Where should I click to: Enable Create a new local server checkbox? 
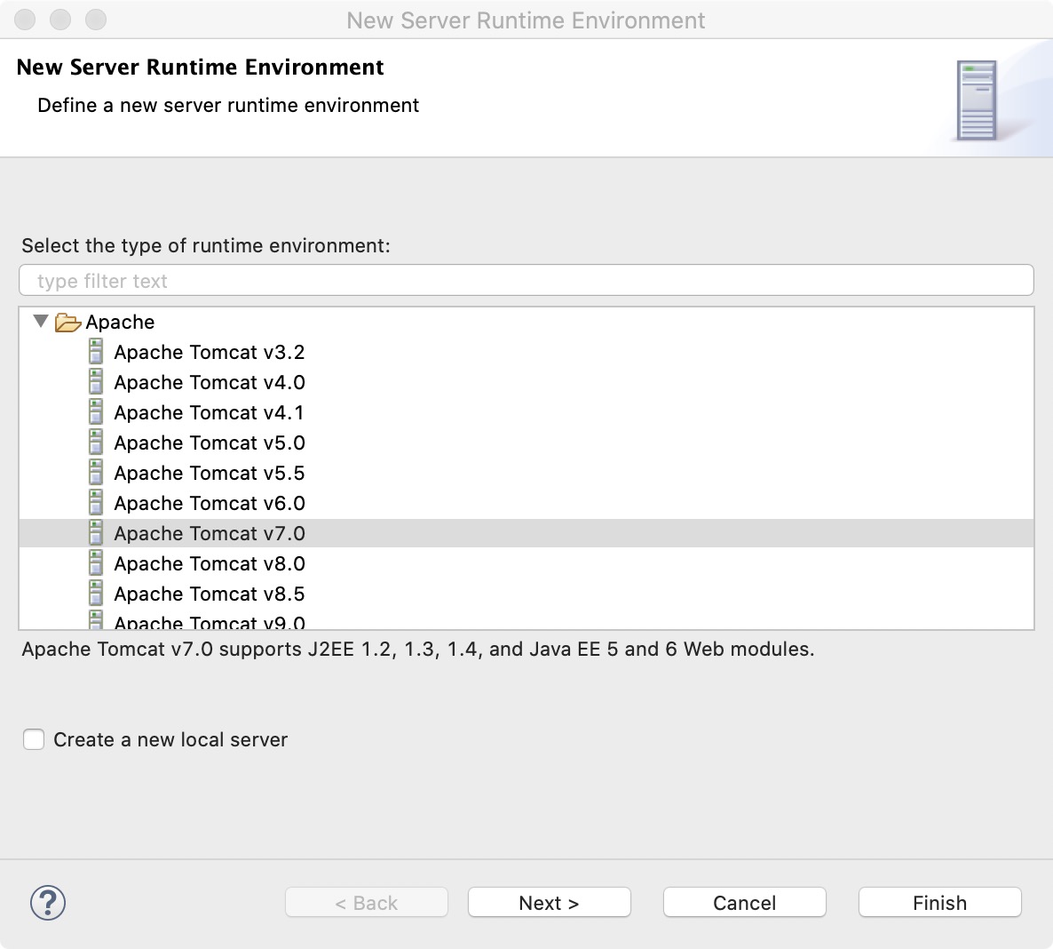click(34, 739)
